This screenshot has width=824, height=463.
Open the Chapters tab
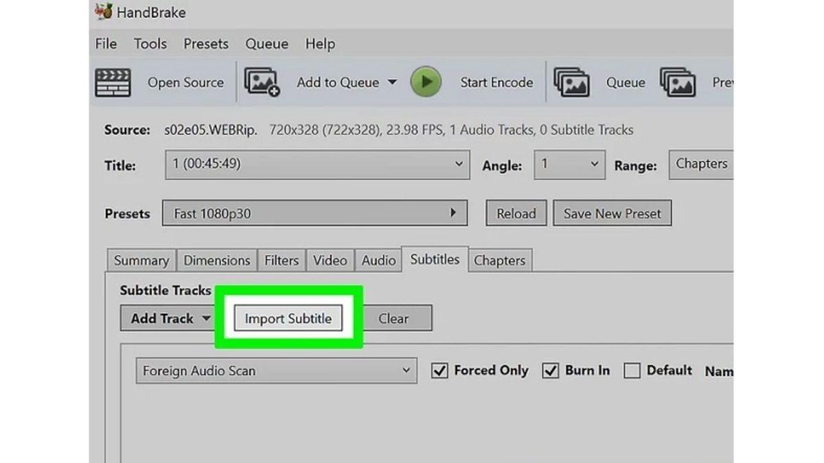pyautogui.click(x=500, y=260)
